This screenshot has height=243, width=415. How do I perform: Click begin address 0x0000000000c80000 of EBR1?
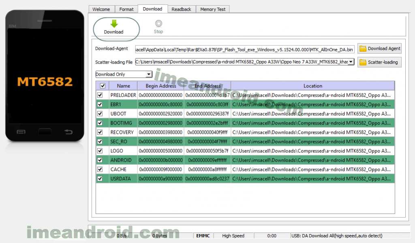tap(160, 104)
